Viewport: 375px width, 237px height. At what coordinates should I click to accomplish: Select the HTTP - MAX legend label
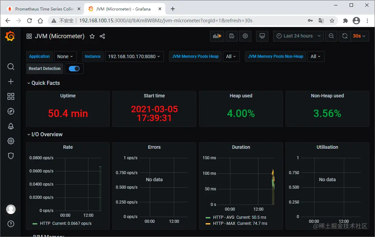[x=224, y=223]
